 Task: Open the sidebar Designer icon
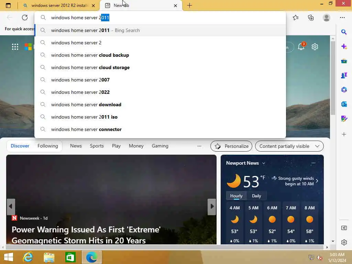click(344, 119)
